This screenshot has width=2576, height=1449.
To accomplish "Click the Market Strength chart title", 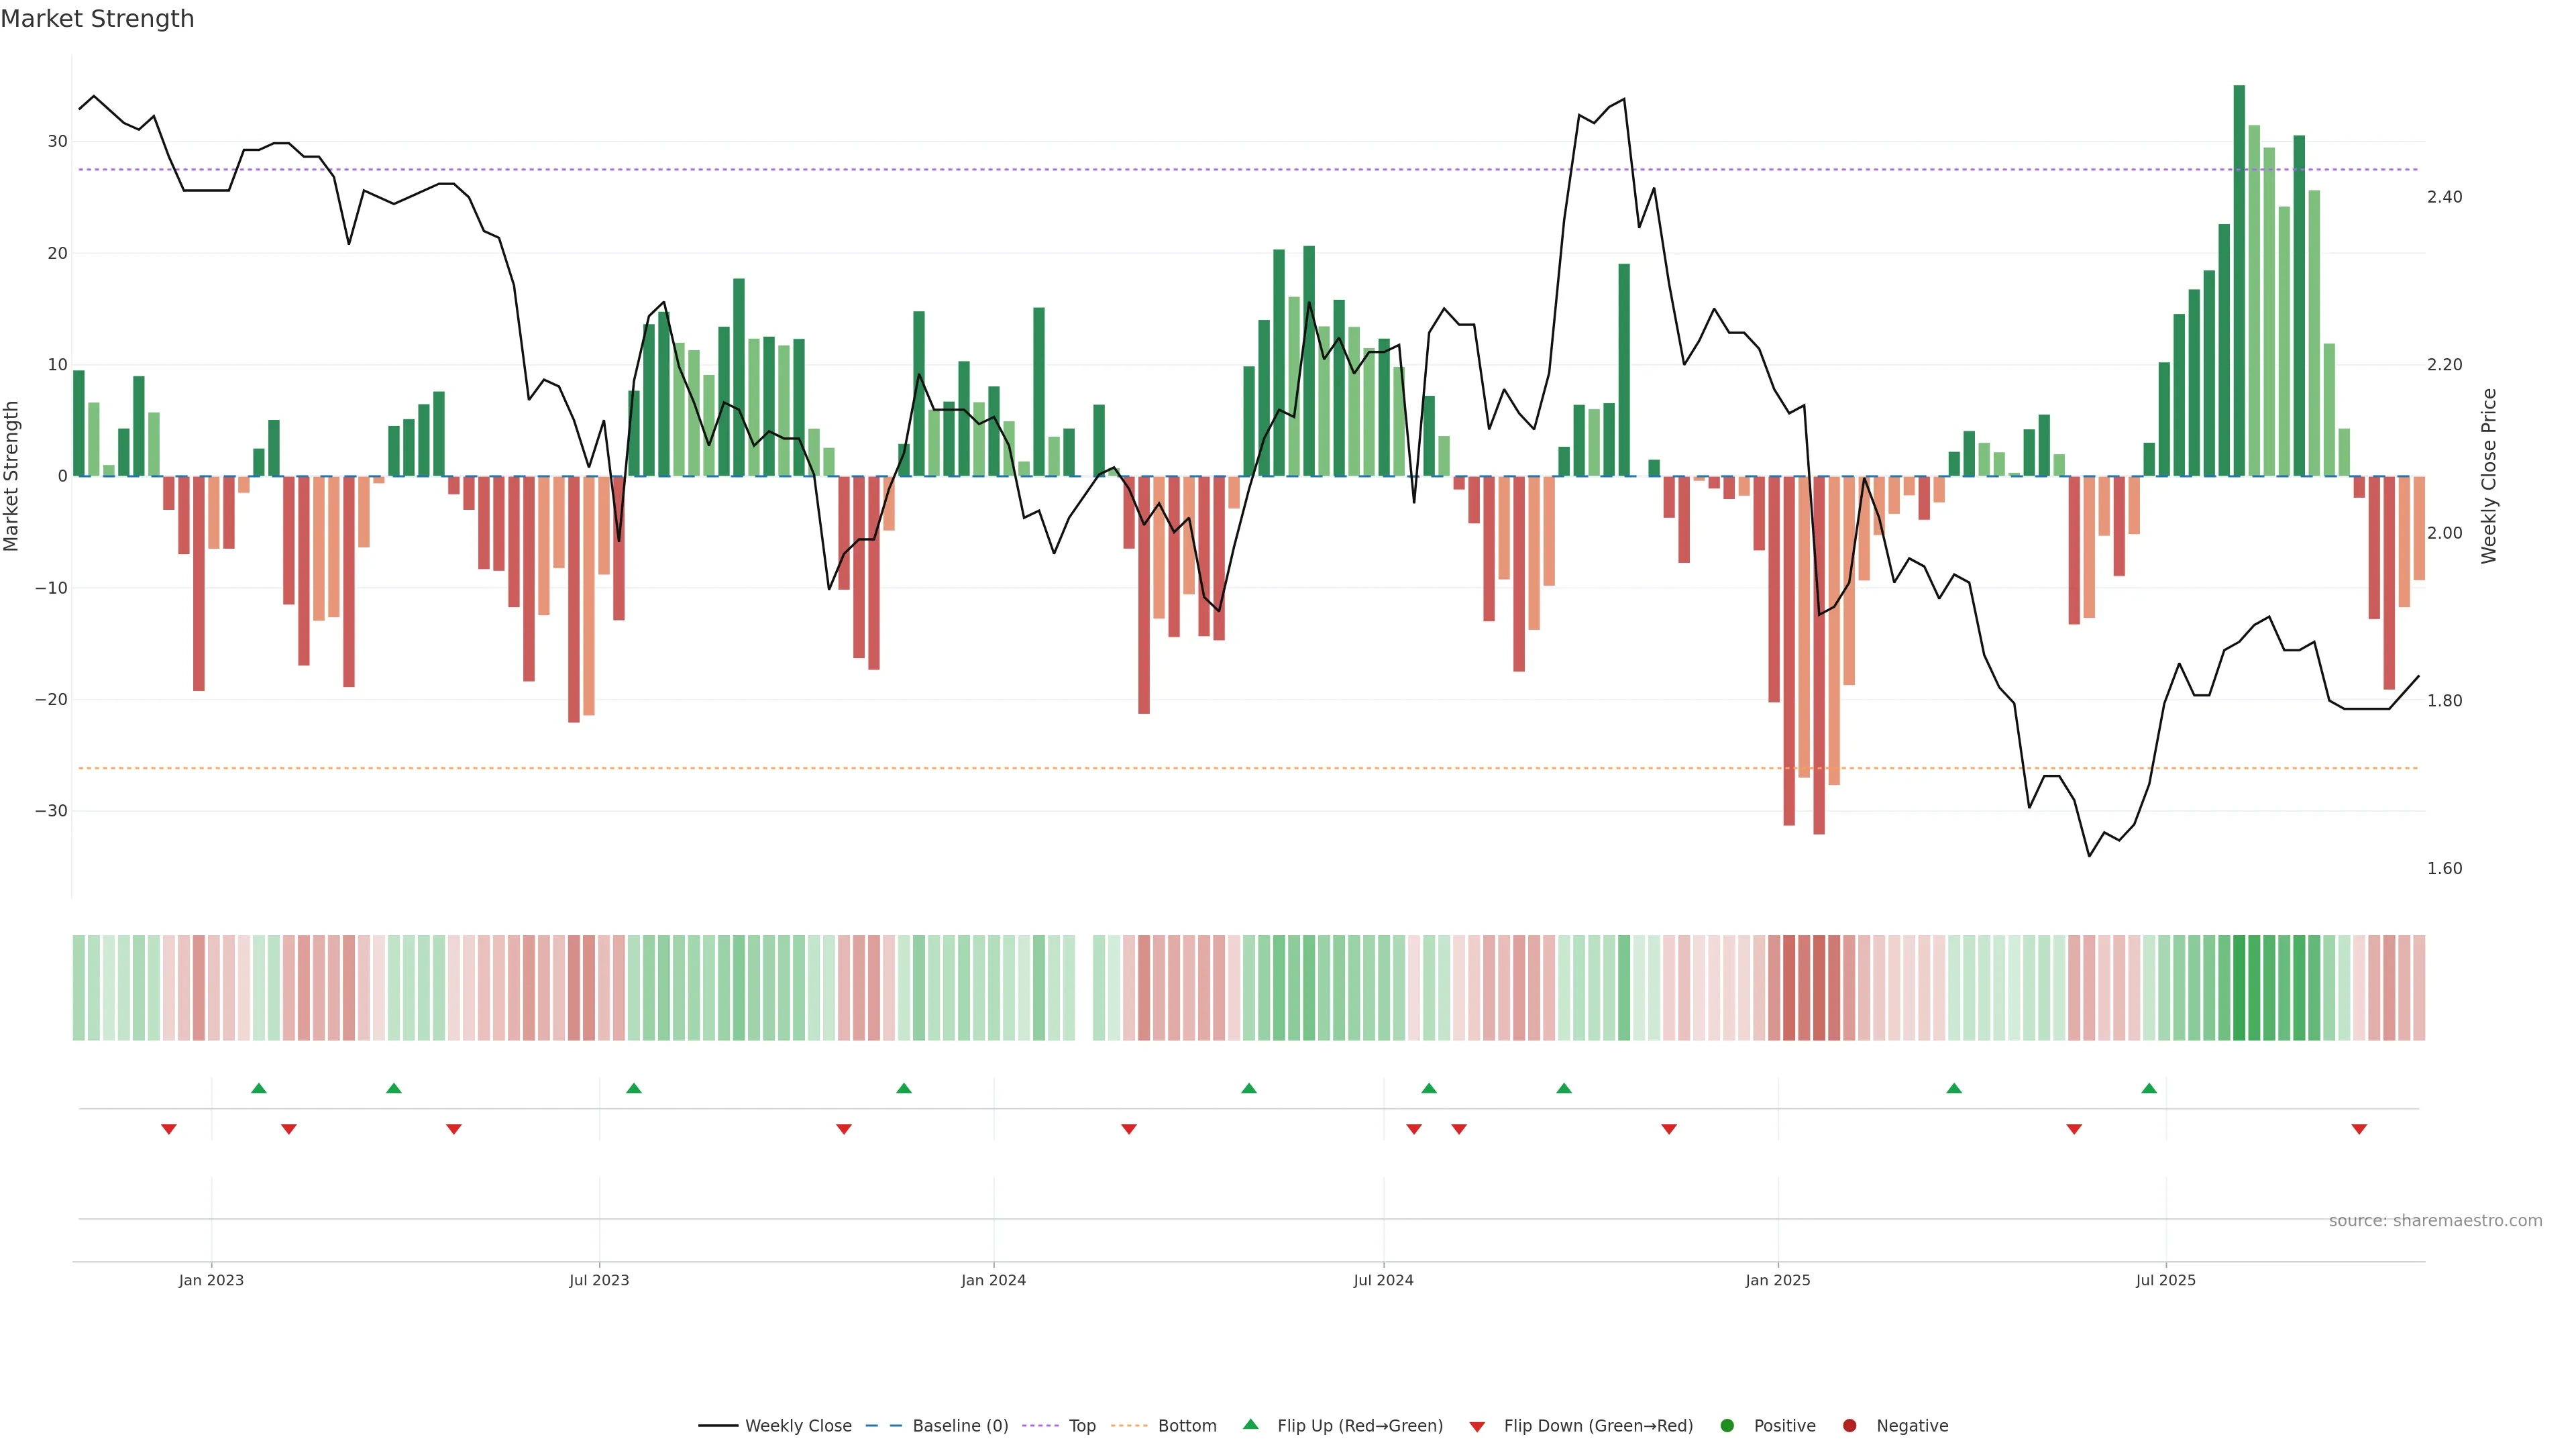I will (x=97, y=19).
